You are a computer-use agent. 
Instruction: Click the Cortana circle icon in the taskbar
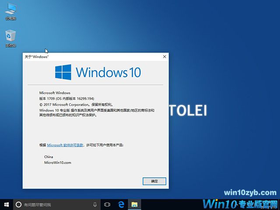tap(18, 204)
